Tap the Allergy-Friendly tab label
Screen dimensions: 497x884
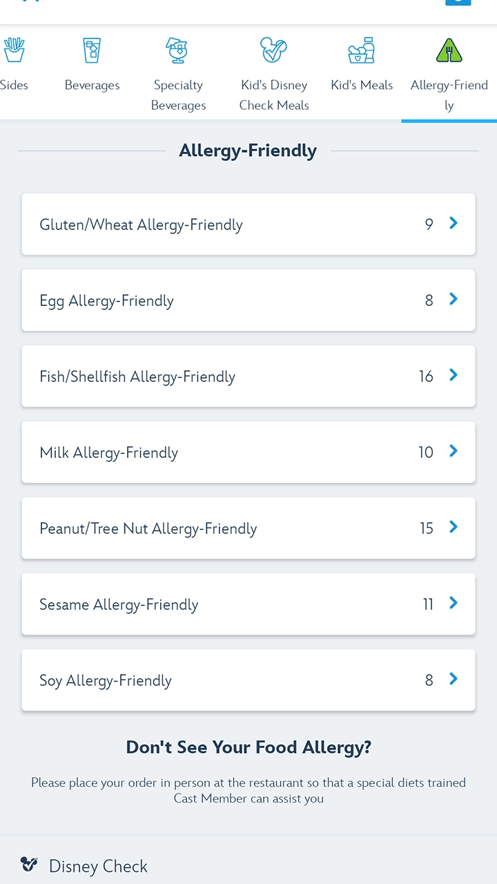(449, 95)
